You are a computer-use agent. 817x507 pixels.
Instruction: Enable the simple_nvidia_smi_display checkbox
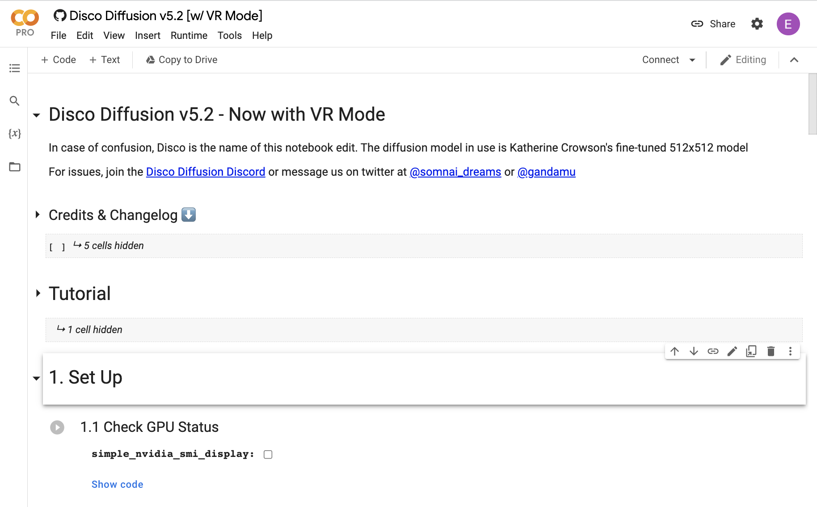tap(268, 455)
